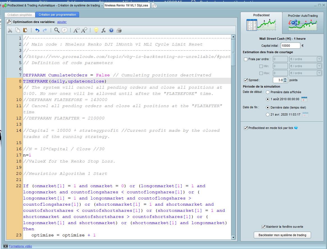Screen dimensions: 327x249
Task: Click the tick-by-tick info bubble icon
Action: pos(296,128)
